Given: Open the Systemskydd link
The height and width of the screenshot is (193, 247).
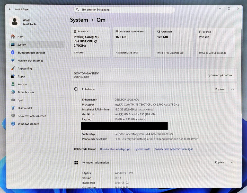Looking at the screenshot, I should 142,149.
